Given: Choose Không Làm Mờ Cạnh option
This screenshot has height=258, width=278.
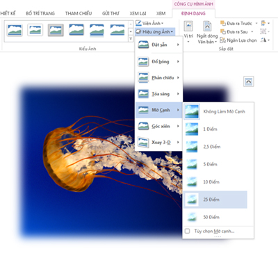Looking at the screenshot, I should (x=215, y=111).
